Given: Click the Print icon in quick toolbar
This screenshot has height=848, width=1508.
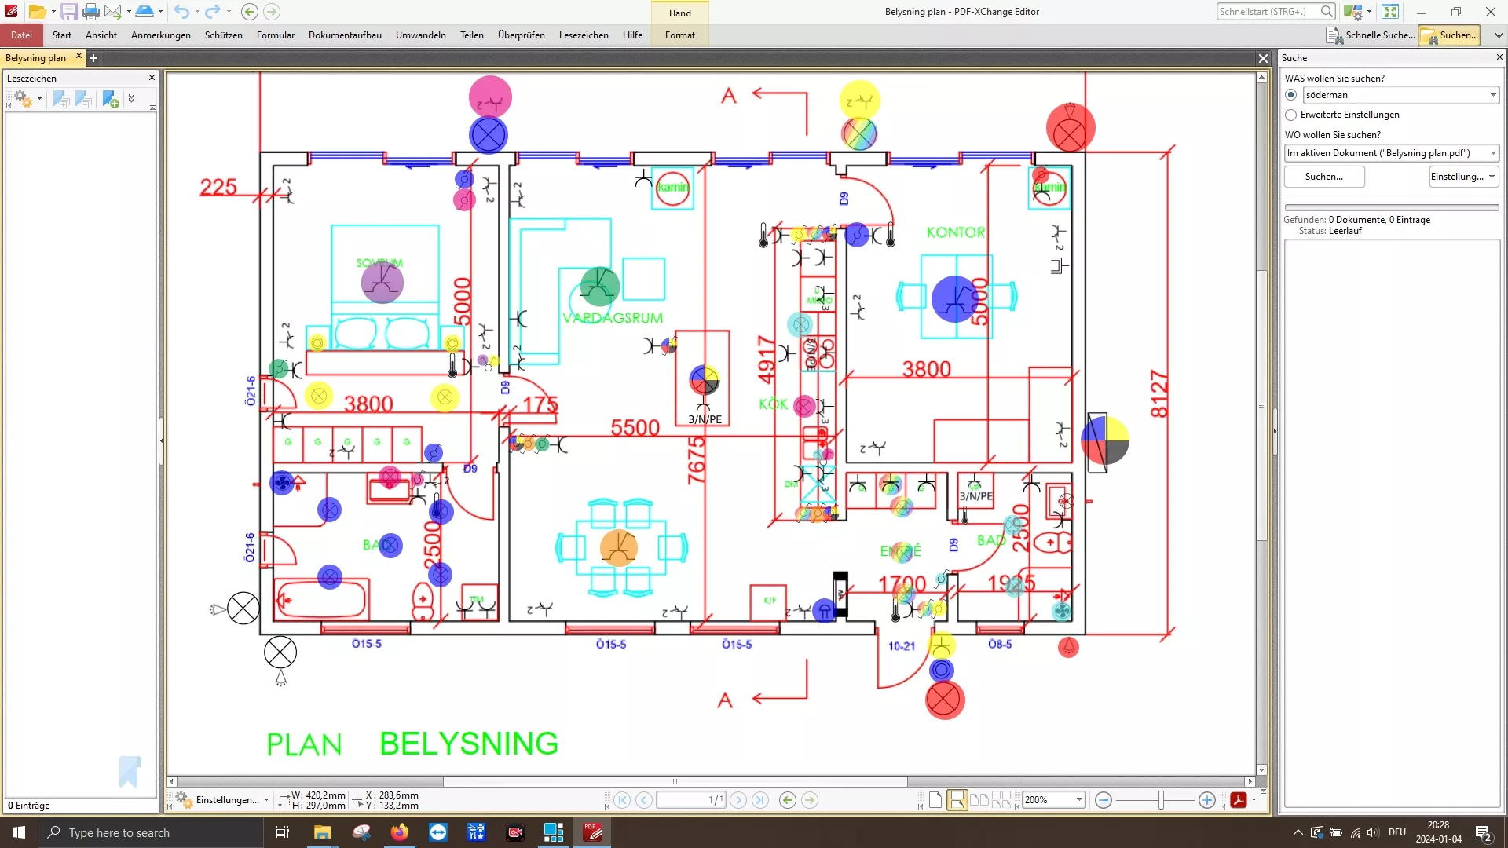Looking at the screenshot, I should tap(91, 12).
